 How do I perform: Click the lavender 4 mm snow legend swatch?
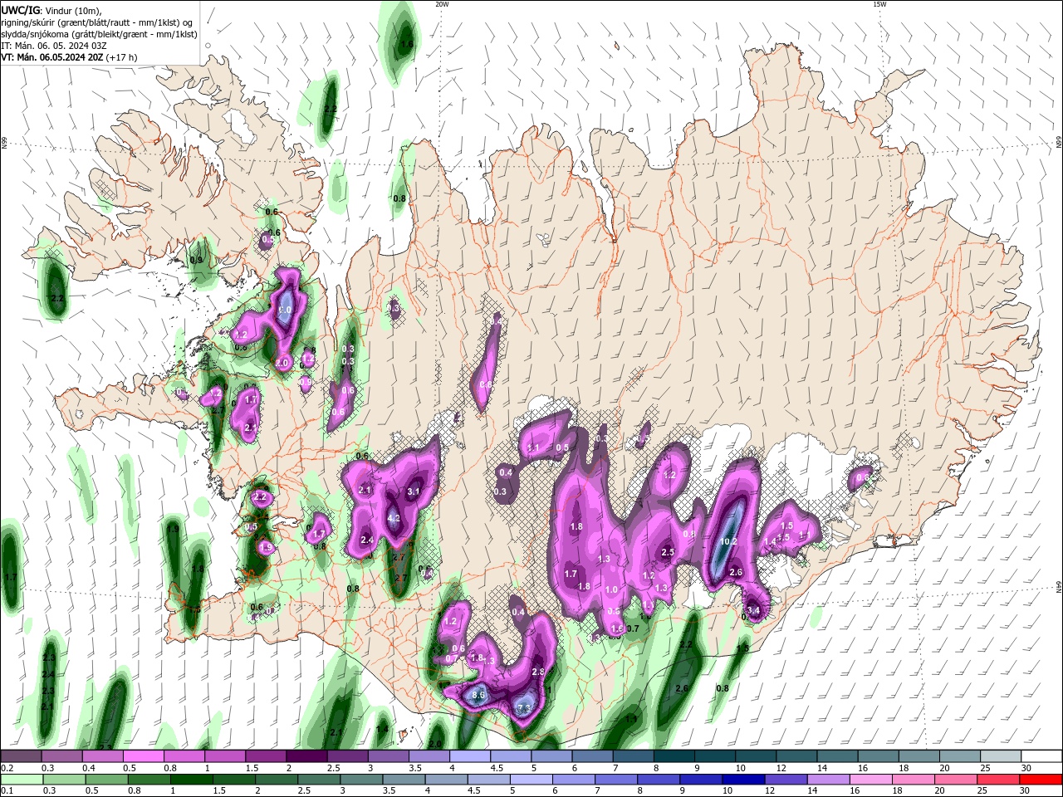469,756
